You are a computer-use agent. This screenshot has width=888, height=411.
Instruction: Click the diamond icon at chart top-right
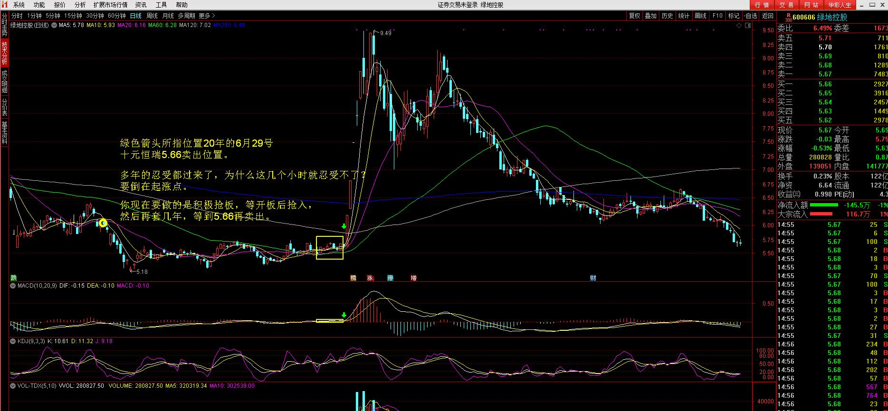(x=739, y=26)
